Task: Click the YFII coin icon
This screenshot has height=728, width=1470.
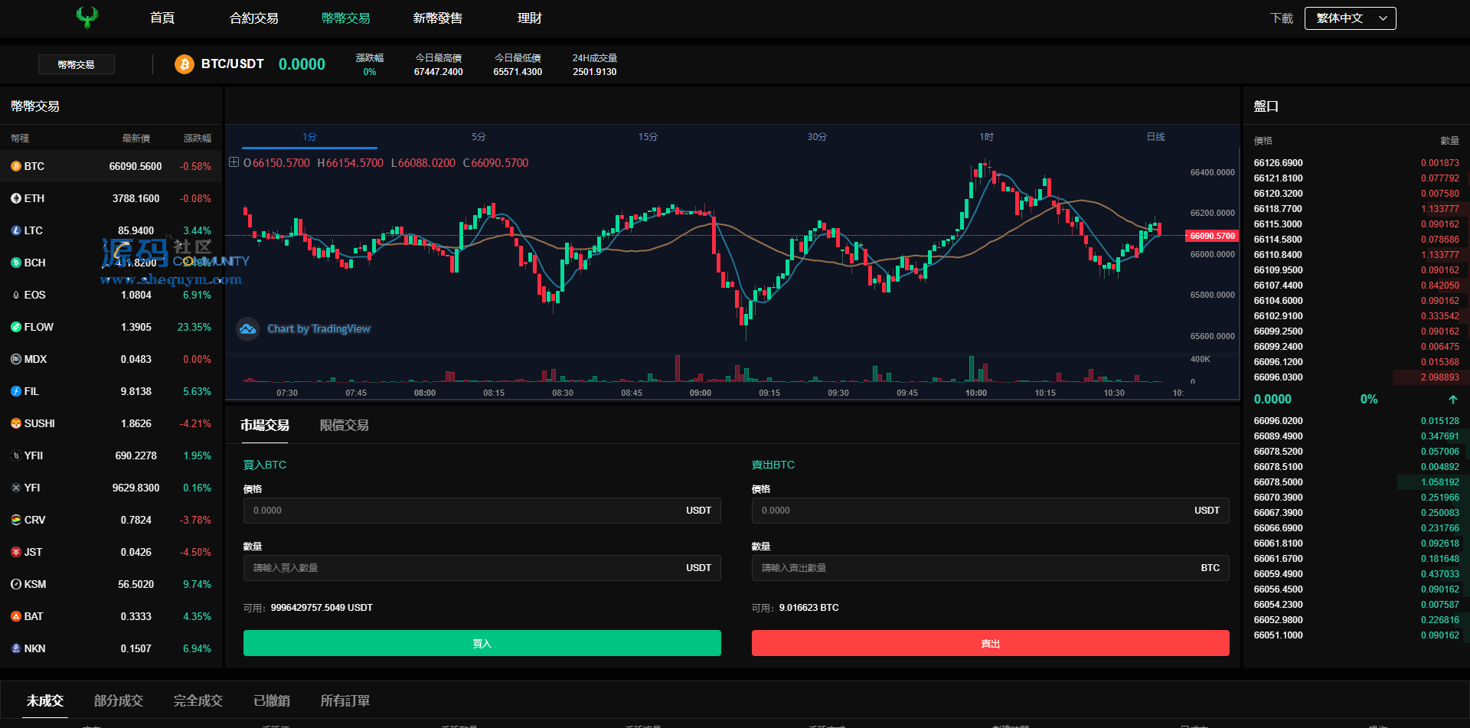Action: [x=16, y=455]
